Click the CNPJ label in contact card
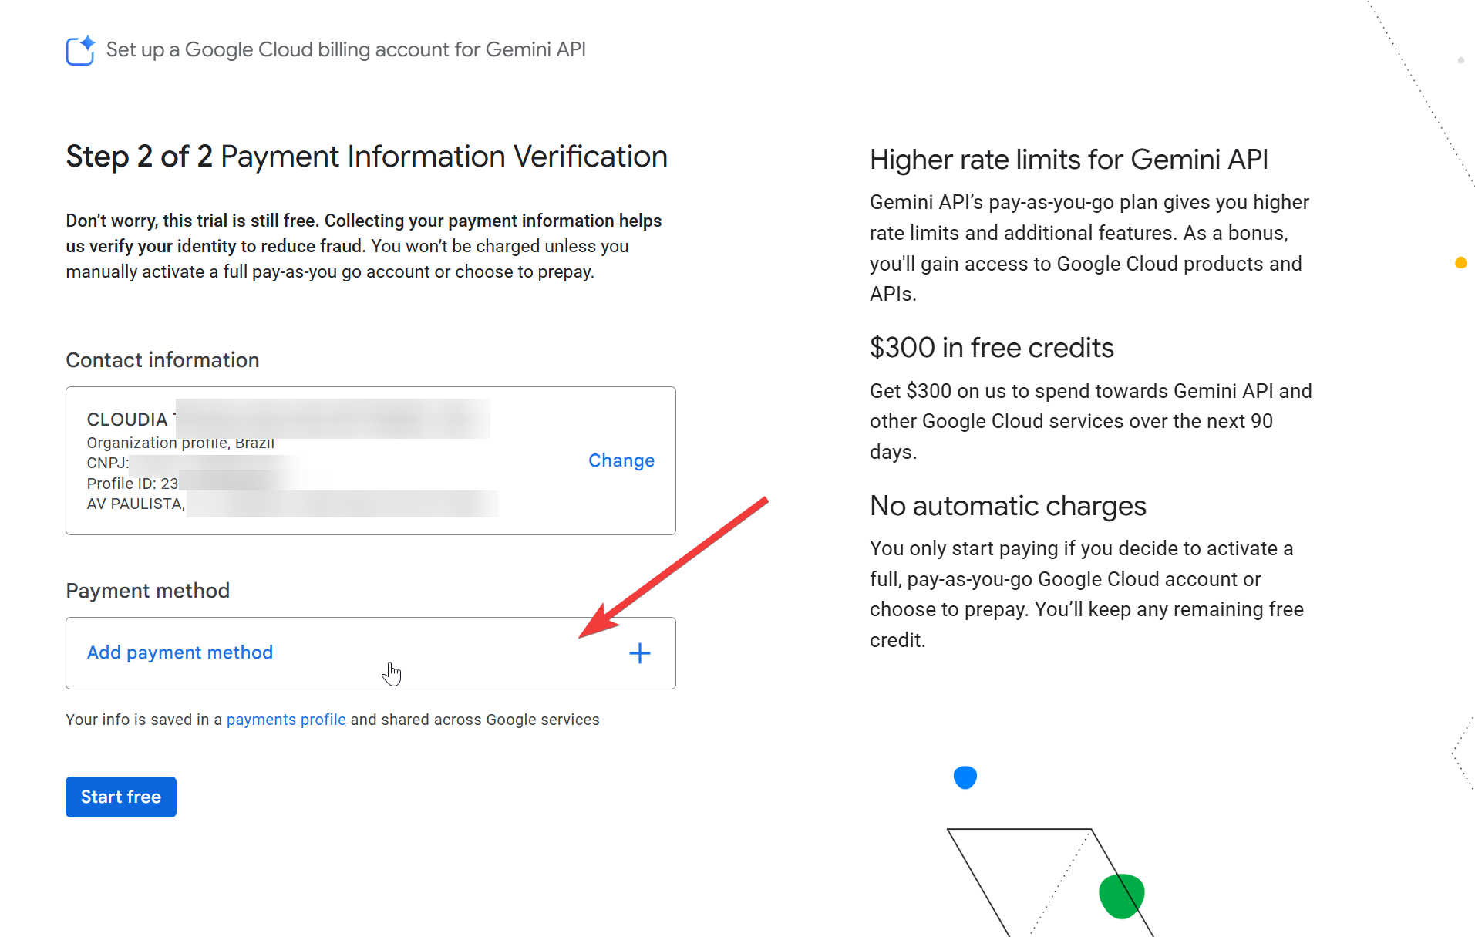 pos(108,463)
